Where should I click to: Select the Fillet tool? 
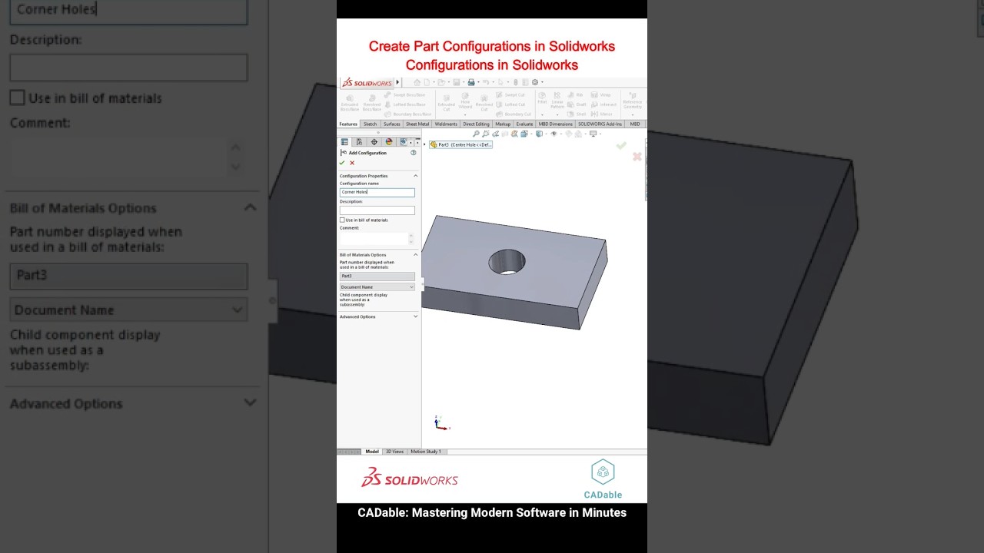click(542, 98)
